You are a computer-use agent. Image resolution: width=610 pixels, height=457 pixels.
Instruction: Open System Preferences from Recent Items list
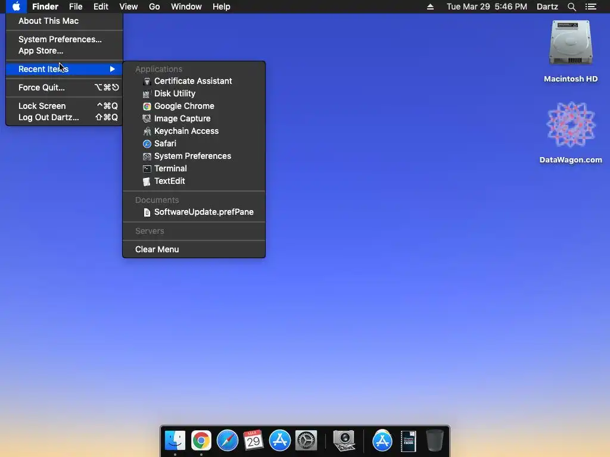[x=194, y=156]
